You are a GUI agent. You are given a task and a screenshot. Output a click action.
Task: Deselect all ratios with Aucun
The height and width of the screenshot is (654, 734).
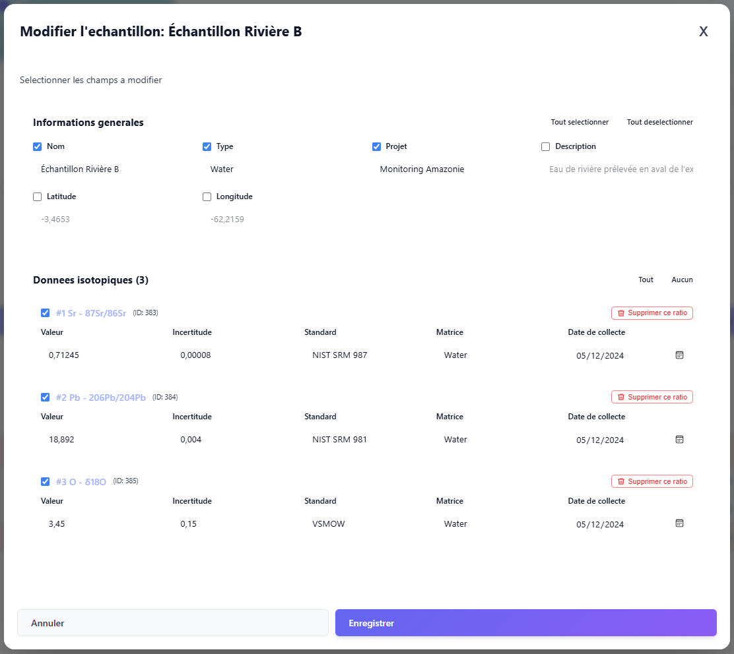point(682,280)
